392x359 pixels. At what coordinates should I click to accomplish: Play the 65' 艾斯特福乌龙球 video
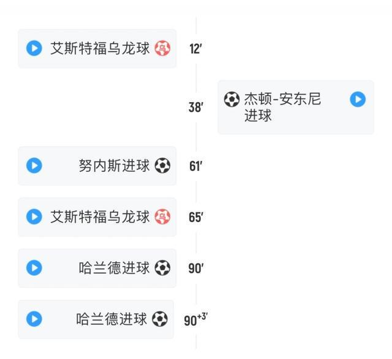tap(34, 217)
